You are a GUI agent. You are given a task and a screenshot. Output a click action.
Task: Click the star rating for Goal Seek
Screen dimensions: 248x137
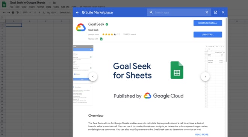tap(109, 34)
